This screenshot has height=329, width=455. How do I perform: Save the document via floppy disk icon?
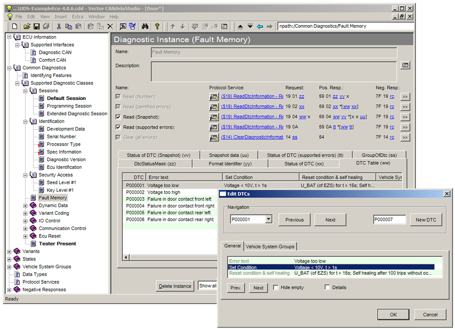(36, 26)
